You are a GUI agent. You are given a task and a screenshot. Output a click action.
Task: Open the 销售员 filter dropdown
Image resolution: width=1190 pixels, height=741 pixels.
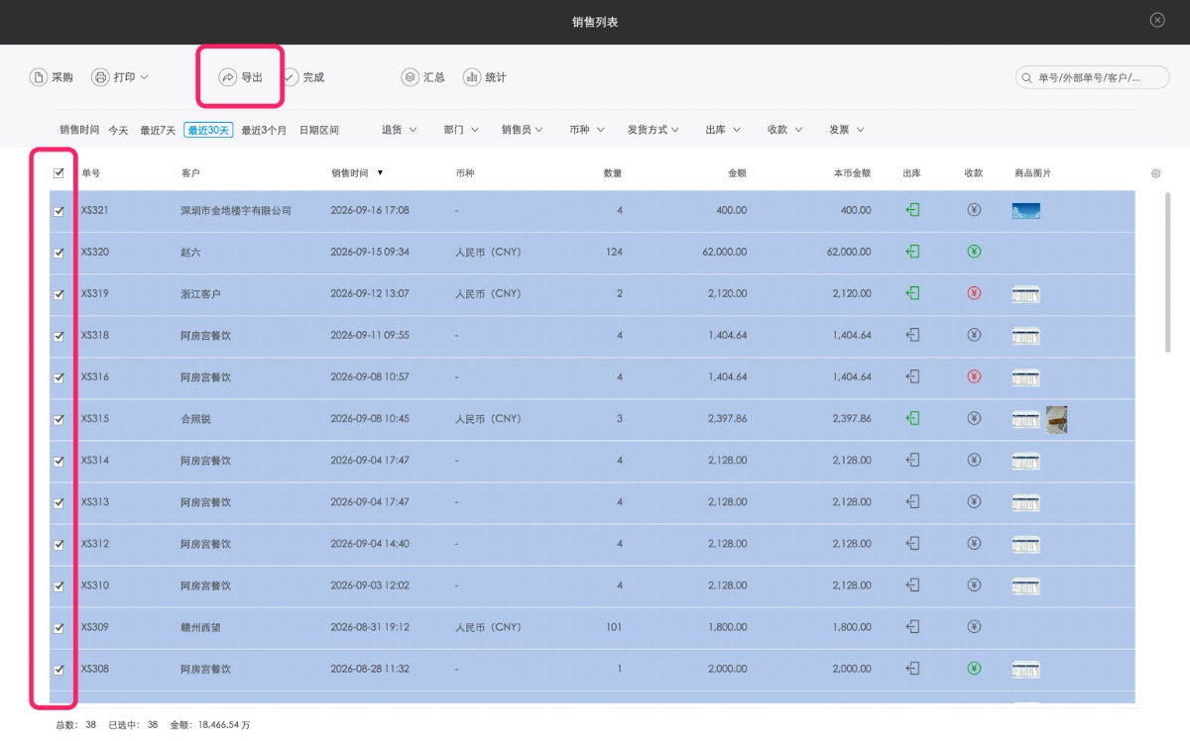[x=522, y=130]
